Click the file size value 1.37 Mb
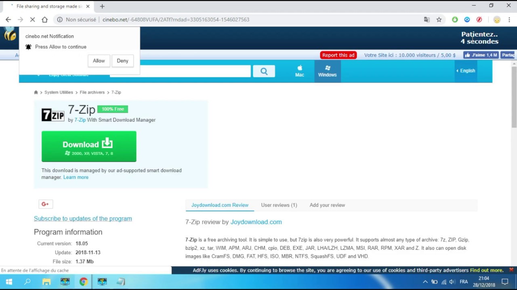 pos(84,262)
